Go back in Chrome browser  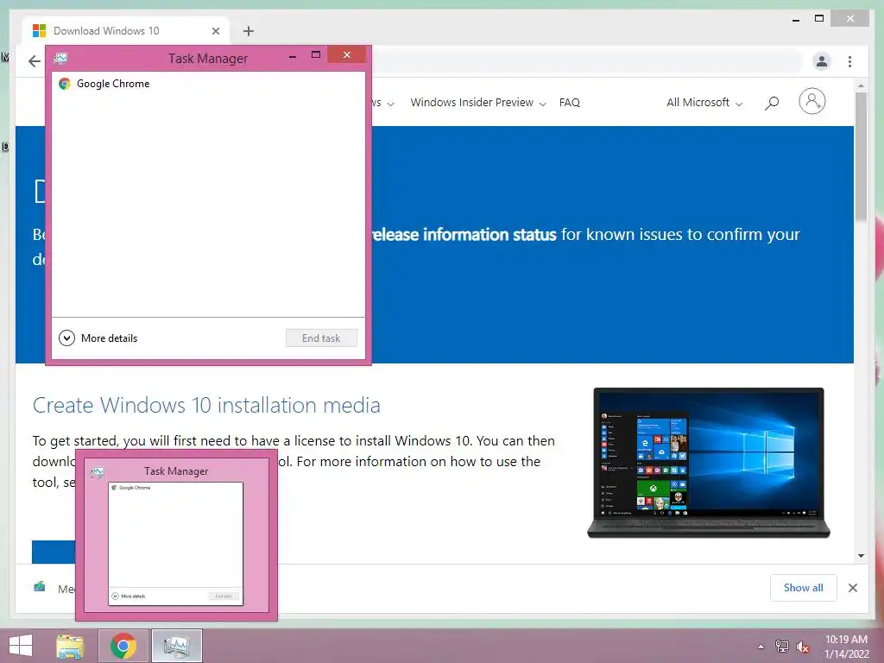pyautogui.click(x=35, y=61)
